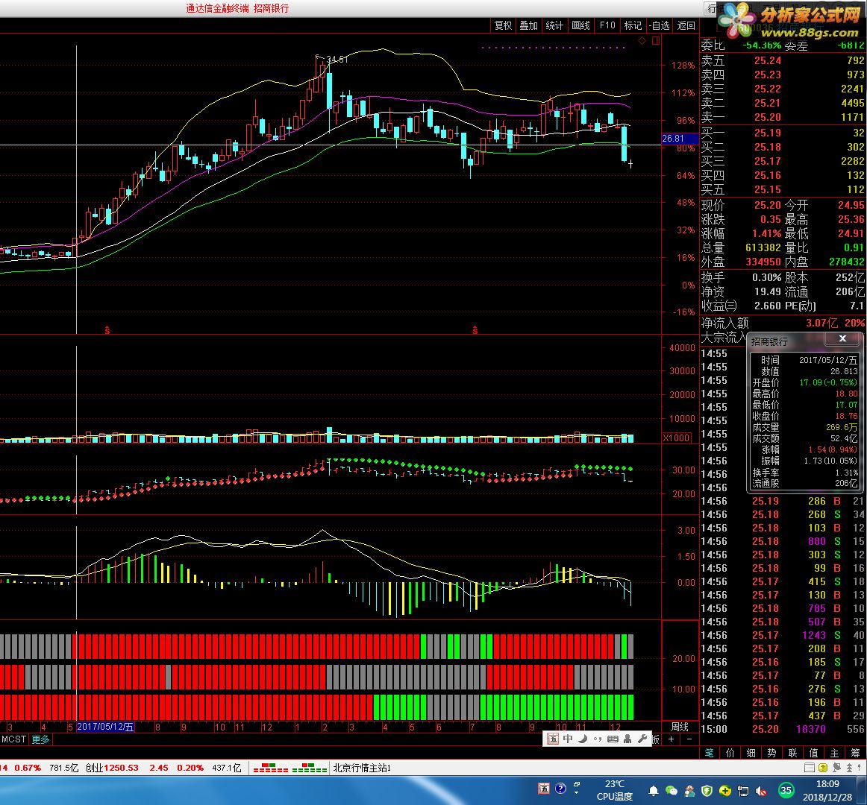Image resolution: width=867 pixels, height=805 pixels.
Task: Open WeChat from the system tray
Action: point(672,791)
